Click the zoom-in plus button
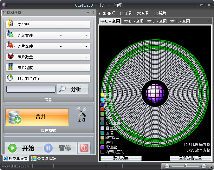The height and width of the screenshot is (170, 214). pyautogui.click(x=204, y=166)
